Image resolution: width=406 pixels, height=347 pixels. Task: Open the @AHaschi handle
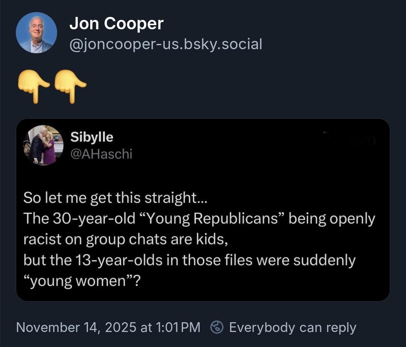[x=101, y=153]
